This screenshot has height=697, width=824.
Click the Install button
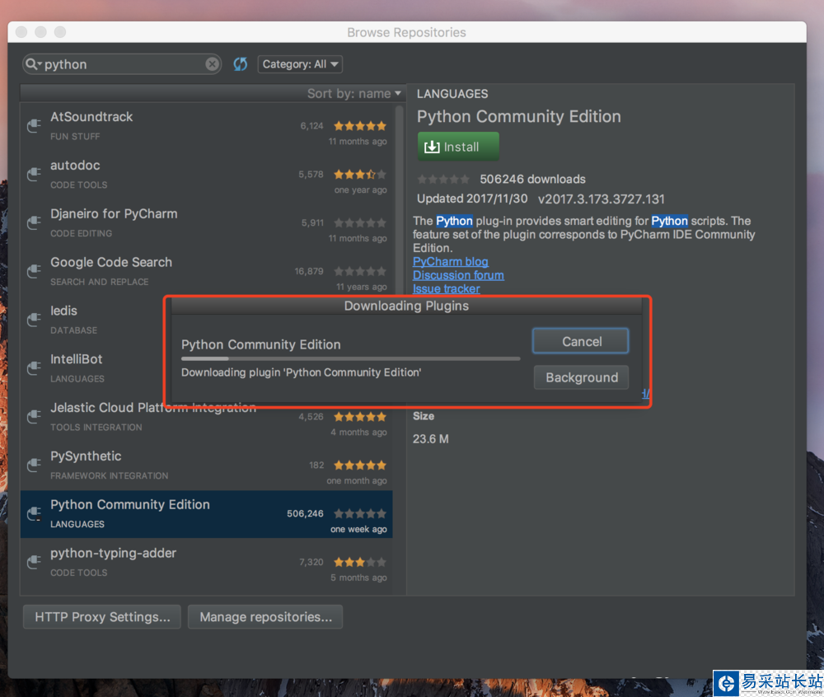pos(458,147)
